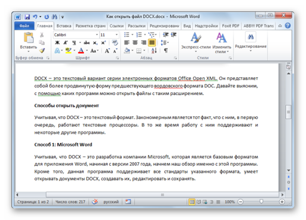This screenshot has width=306, height=220.
Task: Click Число слов: 217 counter
Action: click(70, 202)
